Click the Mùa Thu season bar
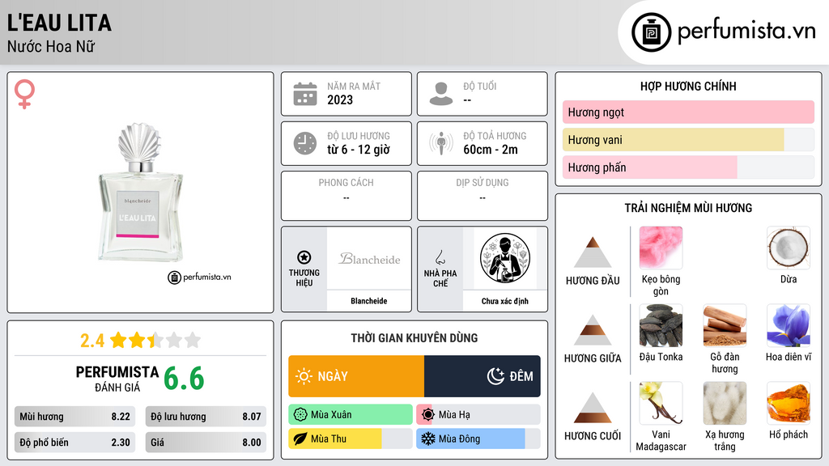Viewport: 829px width, 466px height. pyautogui.click(x=350, y=438)
